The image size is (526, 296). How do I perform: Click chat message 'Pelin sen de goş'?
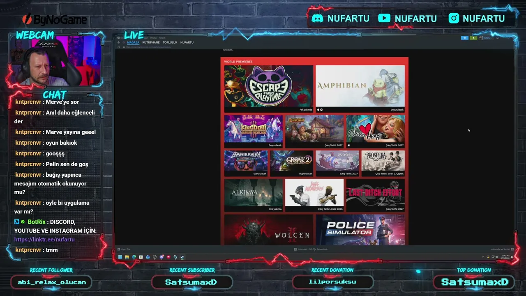click(x=67, y=164)
